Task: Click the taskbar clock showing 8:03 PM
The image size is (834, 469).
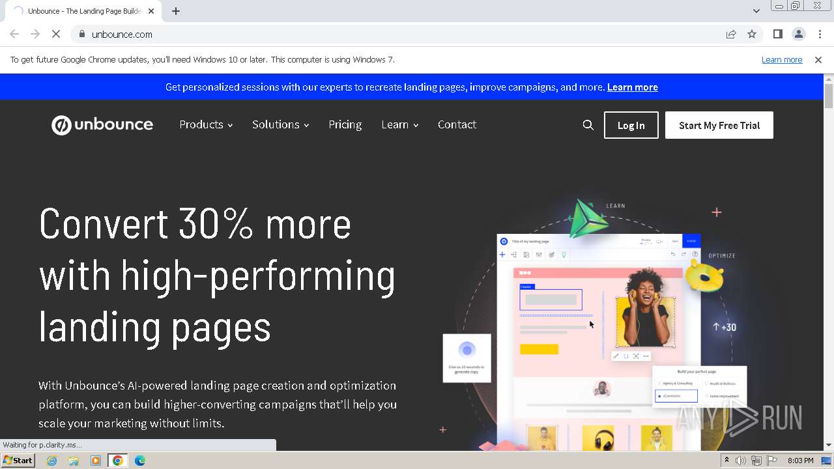Action: pos(801,461)
